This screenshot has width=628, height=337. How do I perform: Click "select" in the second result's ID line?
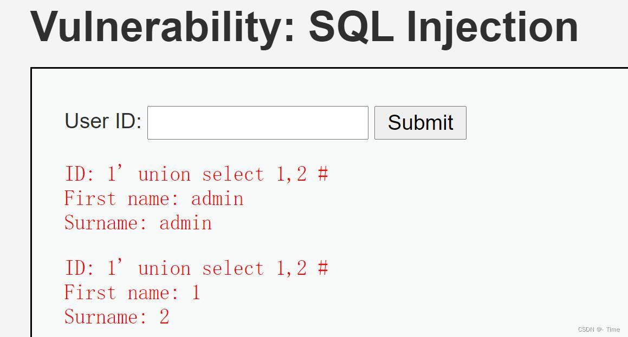pos(233,268)
